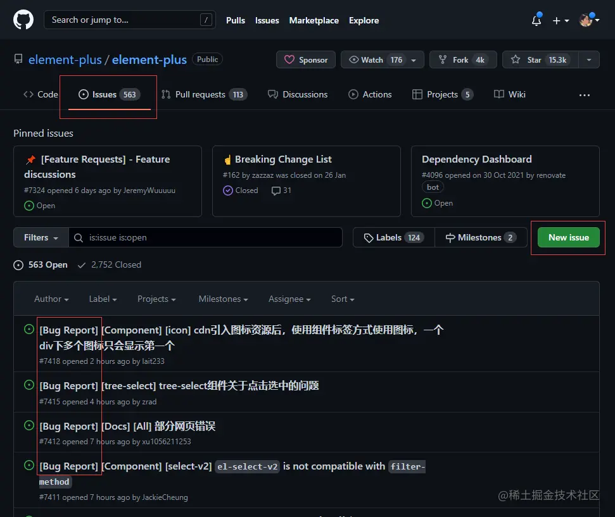The width and height of the screenshot is (615, 517).
Task: Click open-issue icon for issue #7418
Action: [29, 329]
